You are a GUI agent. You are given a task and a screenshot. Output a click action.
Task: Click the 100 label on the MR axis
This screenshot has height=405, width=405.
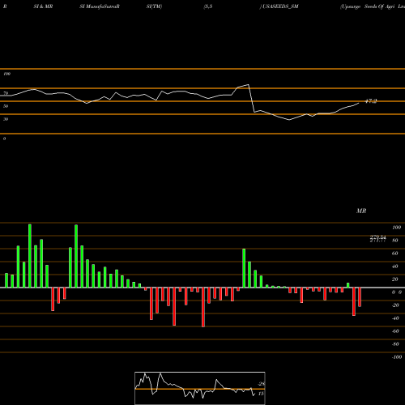(396, 228)
